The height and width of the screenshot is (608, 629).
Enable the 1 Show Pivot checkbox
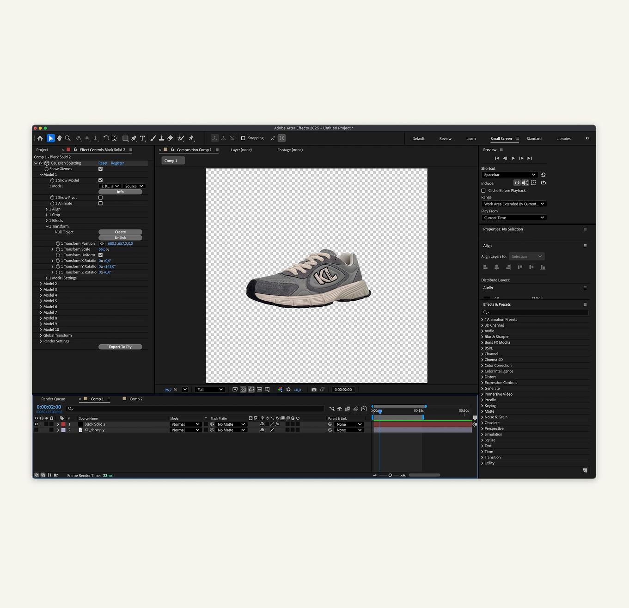point(100,198)
